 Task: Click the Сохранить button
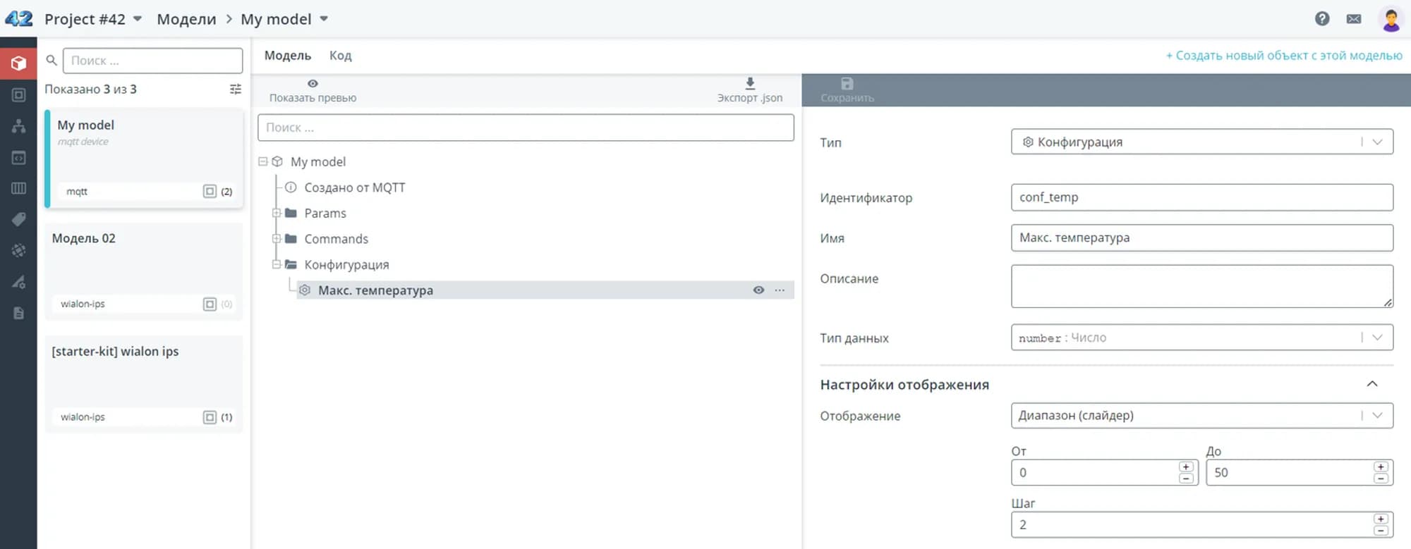click(x=847, y=90)
